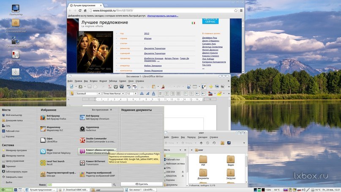Screen dimensions: 341x192
Task: Open 'Формат' menu in LibreOffice Writer
Action: (103, 80)
